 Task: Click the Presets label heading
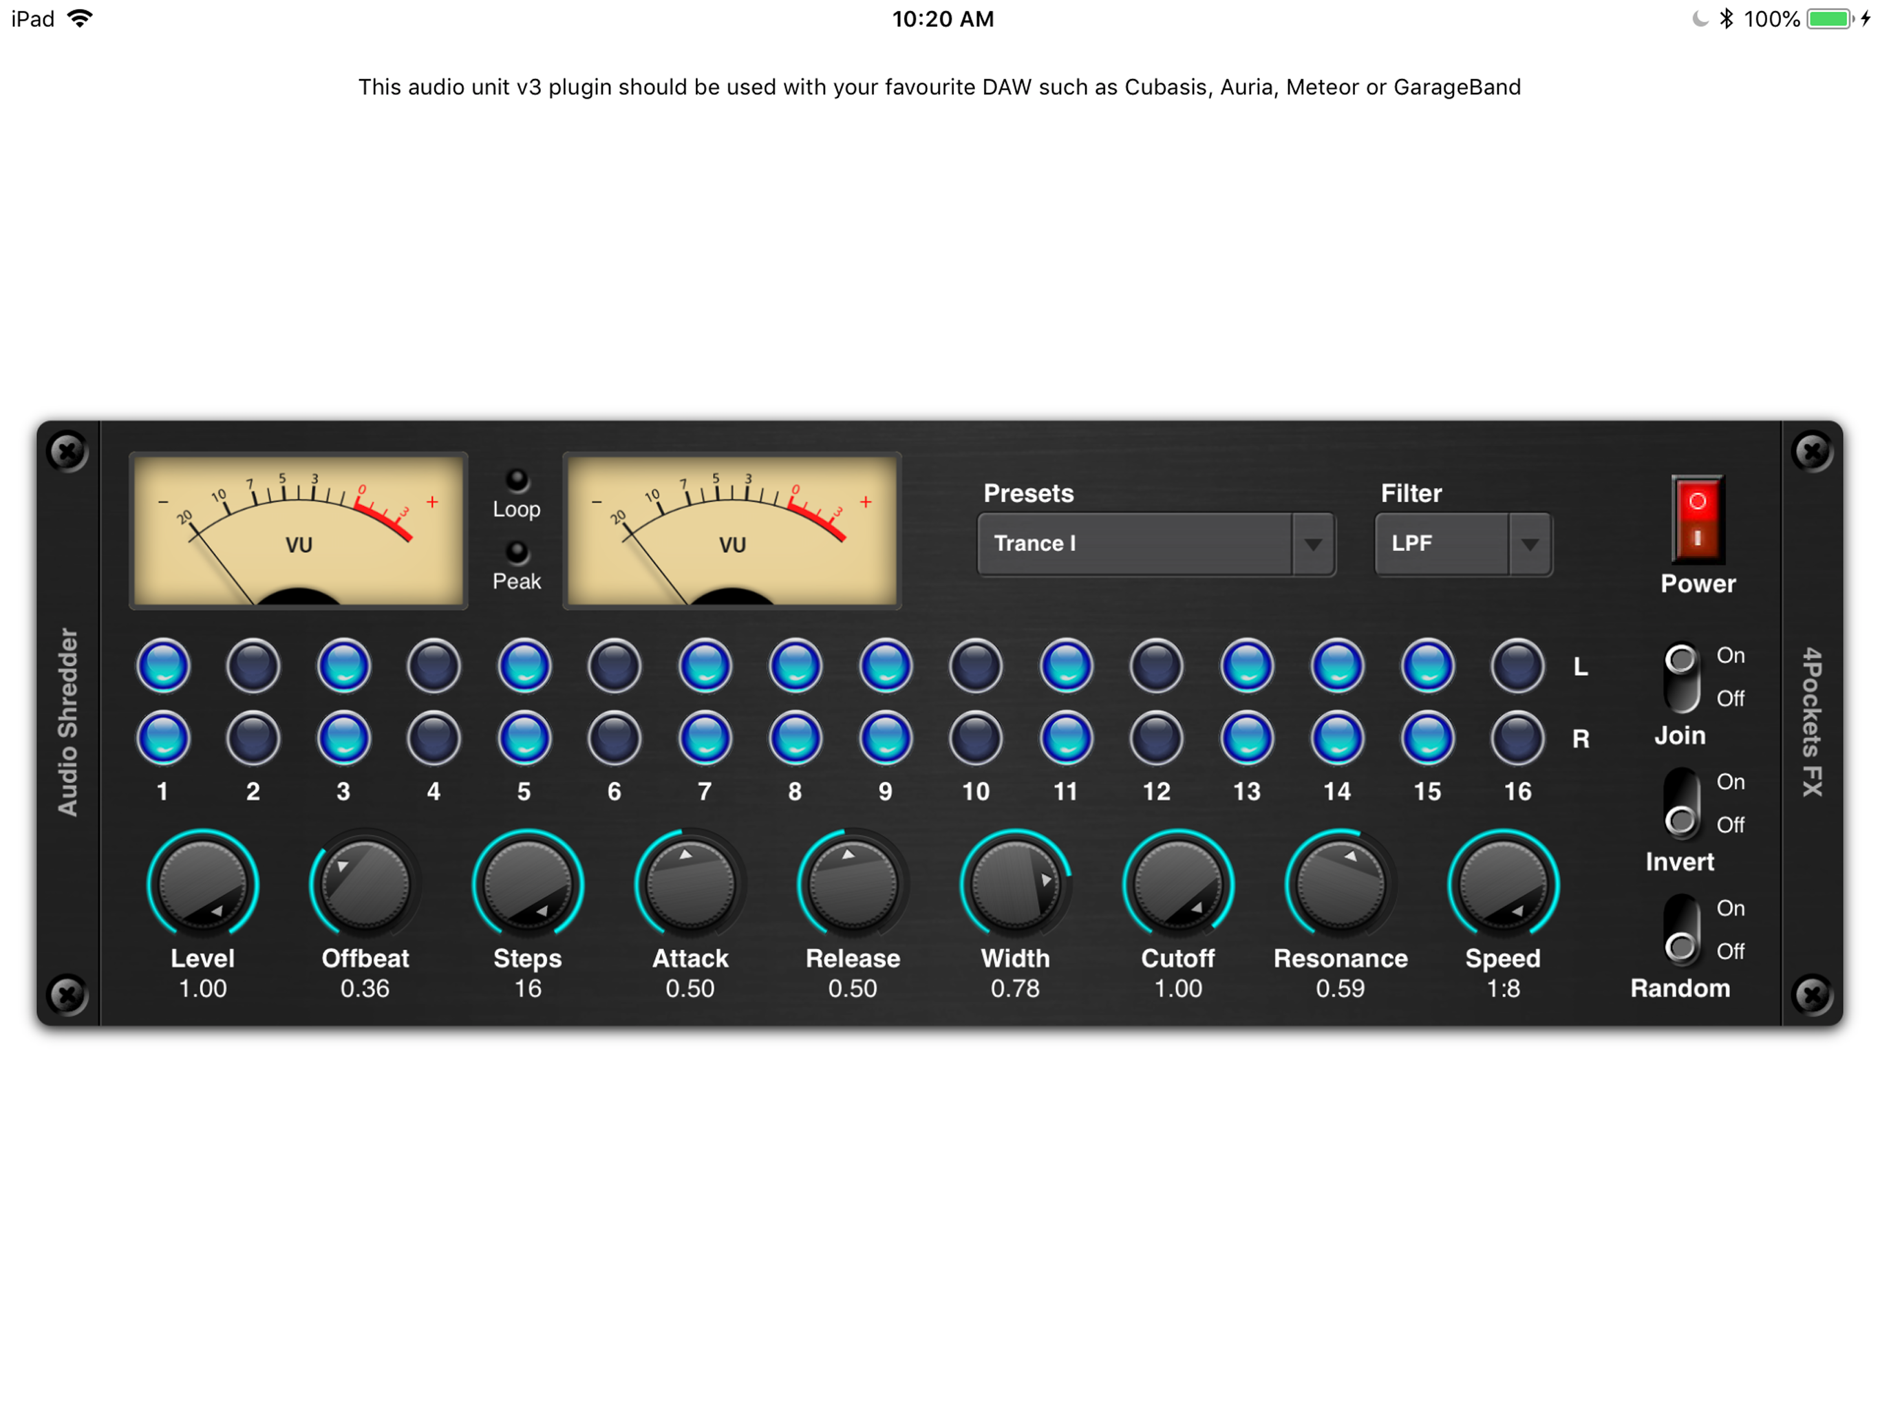1028,493
